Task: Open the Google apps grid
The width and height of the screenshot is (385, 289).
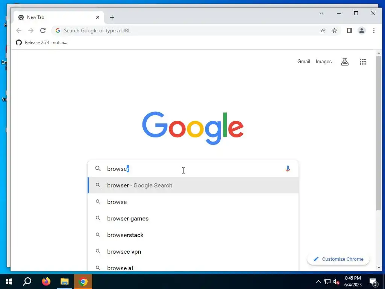Action: tap(363, 62)
